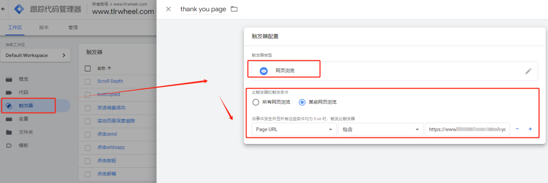The height and width of the screenshot is (183, 548).
Task: Click the 所有账号 breadcrumb
Action: pyautogui.click(x=100, y=4)
